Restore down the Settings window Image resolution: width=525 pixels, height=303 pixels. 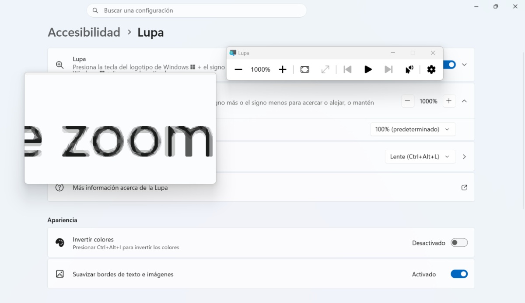click(496, 7)
